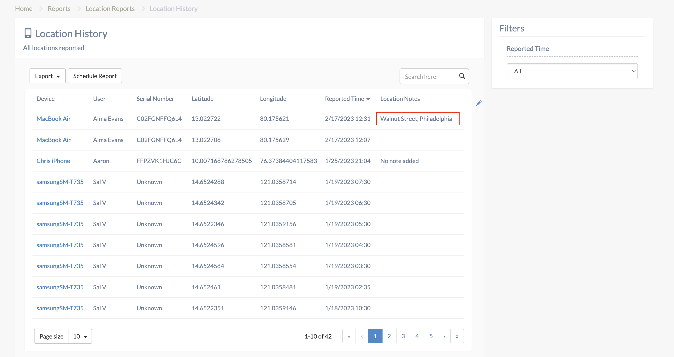Select page 1 in pagination
Screen dimensions: 674x357
pos(375,336)
